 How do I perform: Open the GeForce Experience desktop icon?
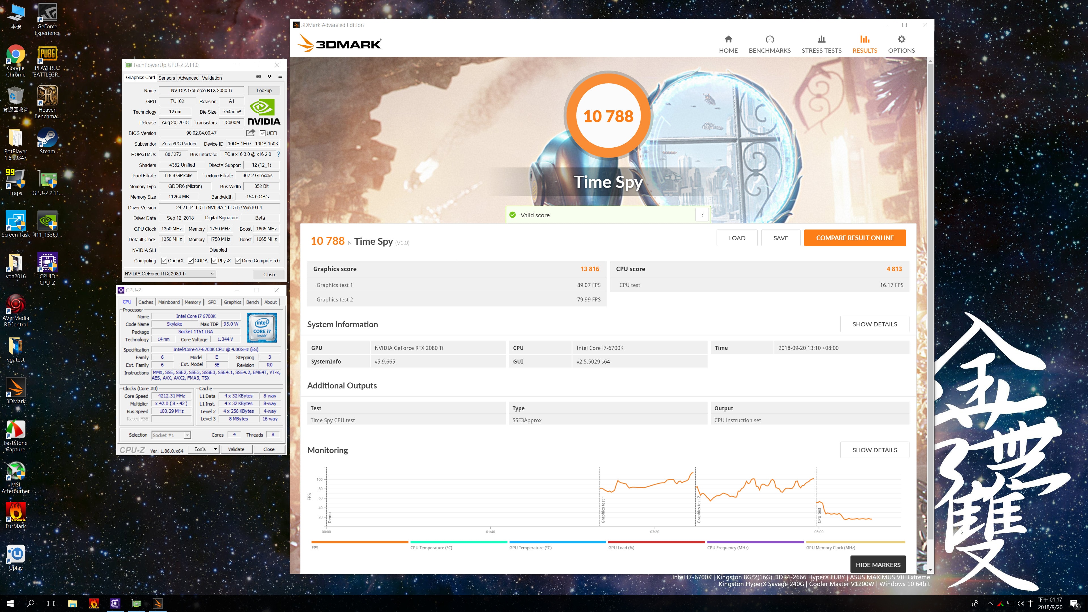[x=47, y=20]
